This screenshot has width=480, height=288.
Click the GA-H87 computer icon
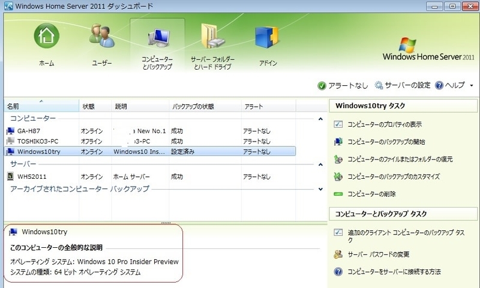point(11,131)
